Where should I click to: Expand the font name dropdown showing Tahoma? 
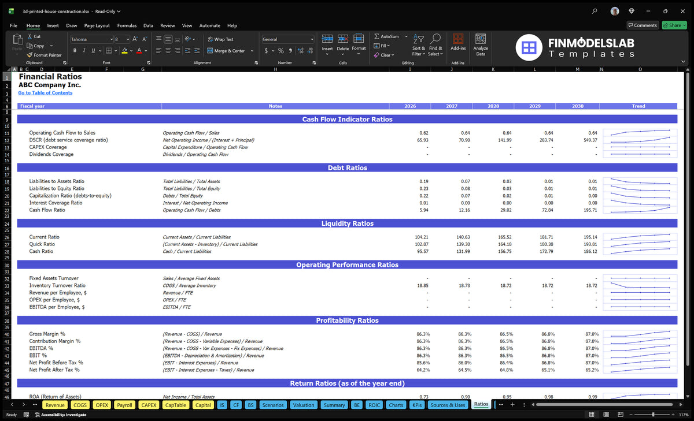[110, 39]
